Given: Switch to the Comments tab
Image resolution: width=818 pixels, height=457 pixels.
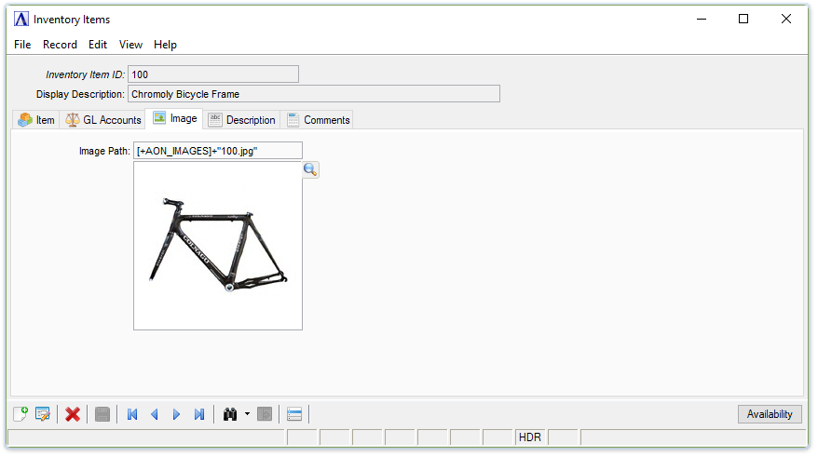Looking at the screenshot, I should (319, 120).
